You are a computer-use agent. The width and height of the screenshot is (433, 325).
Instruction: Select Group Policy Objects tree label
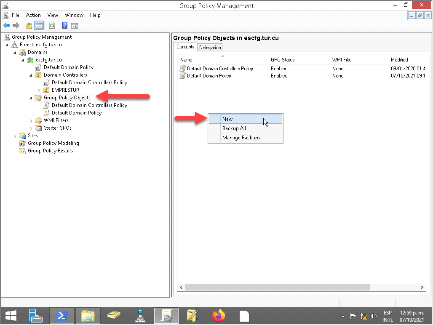[x=67, y=98]
